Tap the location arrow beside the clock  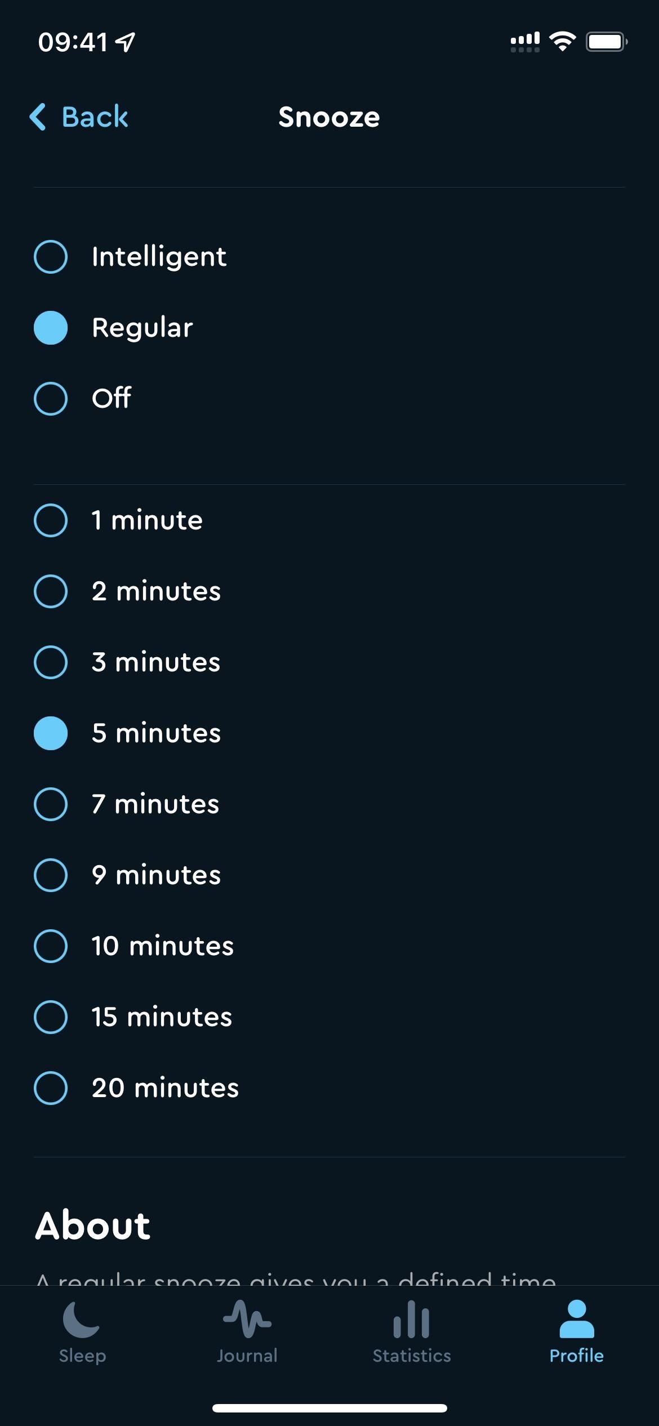click(125, 42)
